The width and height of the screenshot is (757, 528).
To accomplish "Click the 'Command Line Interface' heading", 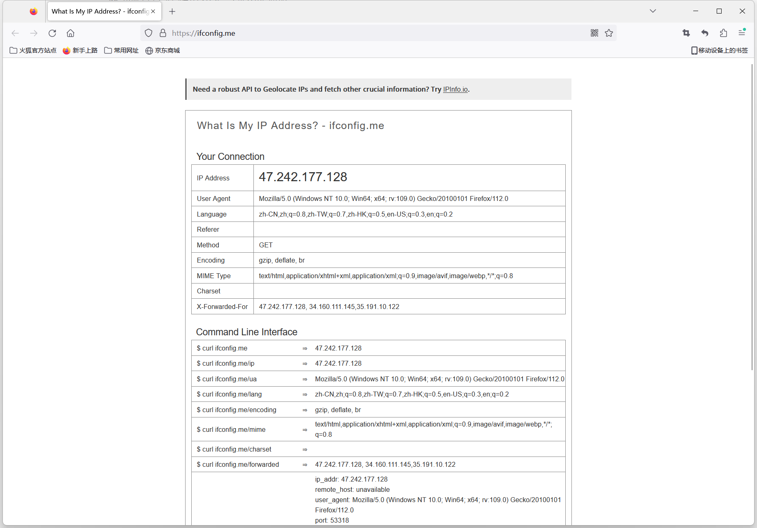I will tap(247, 332).
